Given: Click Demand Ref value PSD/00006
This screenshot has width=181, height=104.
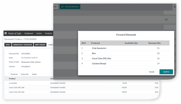Looking at the screenshot, I should 26,54.
